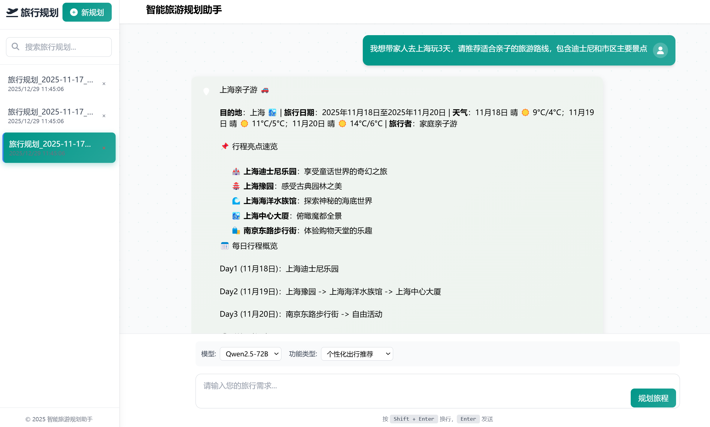This screenshot has width=710, height=427.
Task: Click the airplane logo icon in the sidebar
Action: coord(12,12)
